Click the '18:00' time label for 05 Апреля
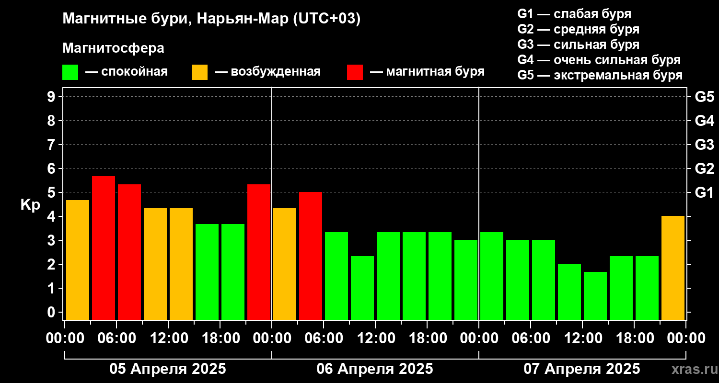The image size is (719, 383). point(220,338)
